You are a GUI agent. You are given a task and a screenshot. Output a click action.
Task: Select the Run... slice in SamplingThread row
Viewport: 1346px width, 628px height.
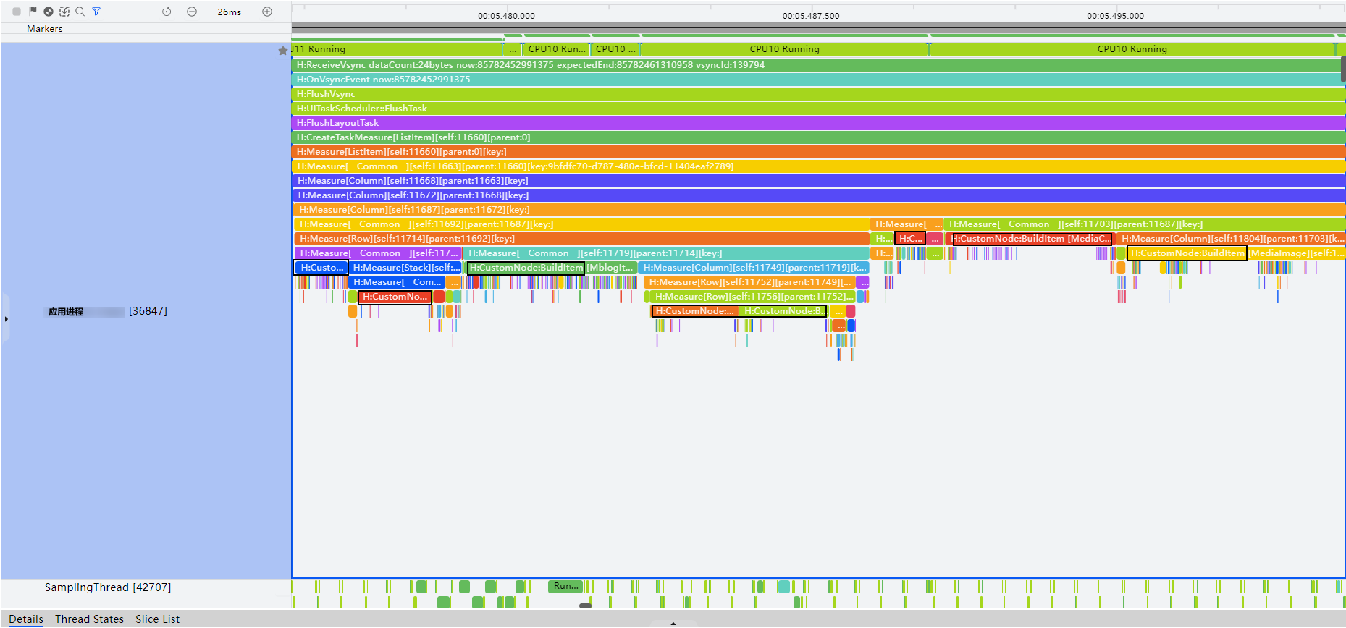(x=565, y=586)
